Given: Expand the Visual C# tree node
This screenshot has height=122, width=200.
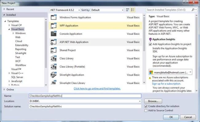Looking at the screenshot, I should pyautogui.click(x=9, y=25).
